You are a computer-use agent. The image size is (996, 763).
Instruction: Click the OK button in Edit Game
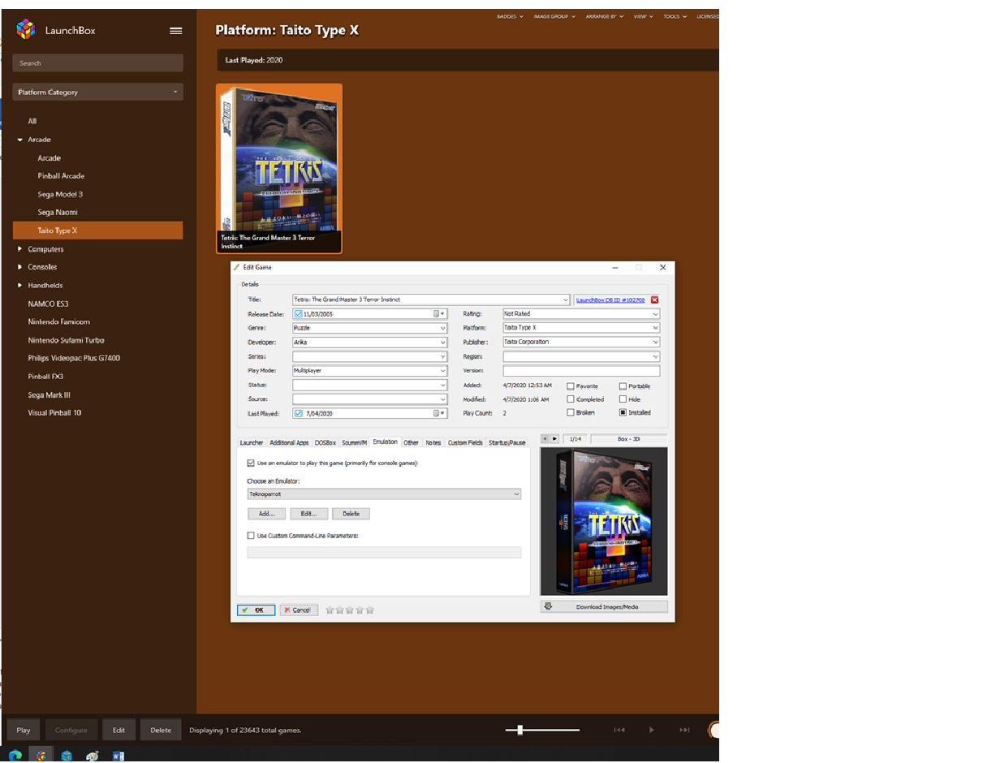pos(257,610)
